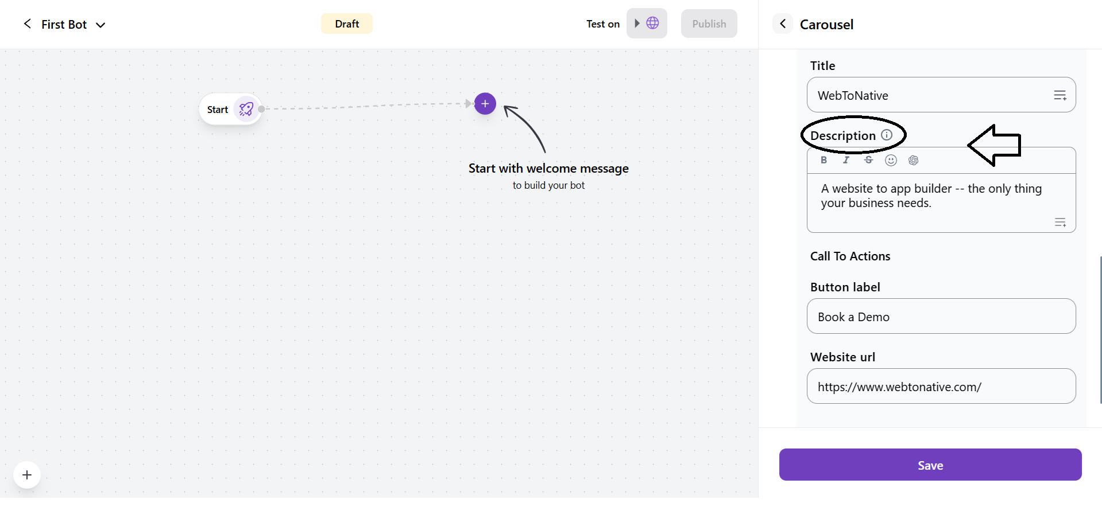Add a block with purple plus button
The width and height of the screenshot is (1102, 507).
(485, 104)
